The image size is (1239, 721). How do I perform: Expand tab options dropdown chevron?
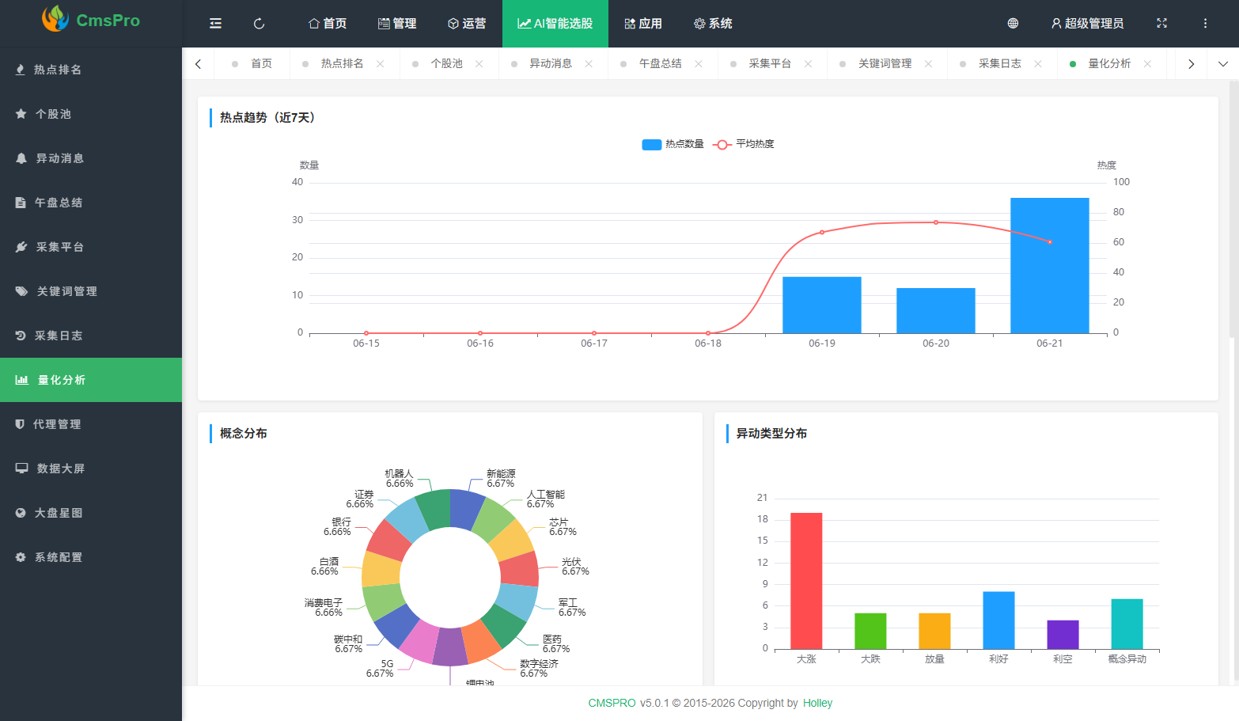(1223, 64)
